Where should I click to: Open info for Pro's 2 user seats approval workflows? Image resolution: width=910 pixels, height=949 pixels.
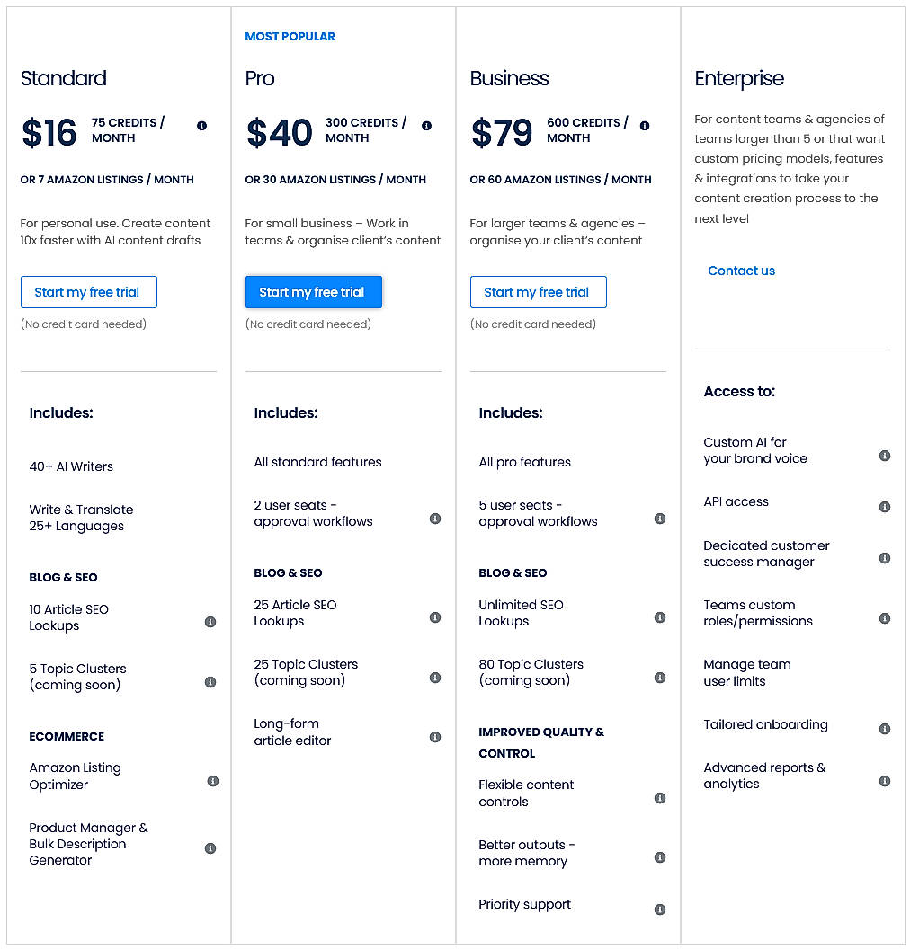point(435,519)
